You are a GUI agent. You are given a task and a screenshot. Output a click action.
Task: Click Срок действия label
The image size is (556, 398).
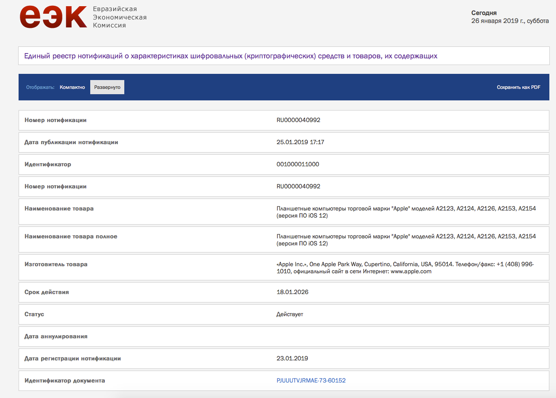click(x=46, y=292)
